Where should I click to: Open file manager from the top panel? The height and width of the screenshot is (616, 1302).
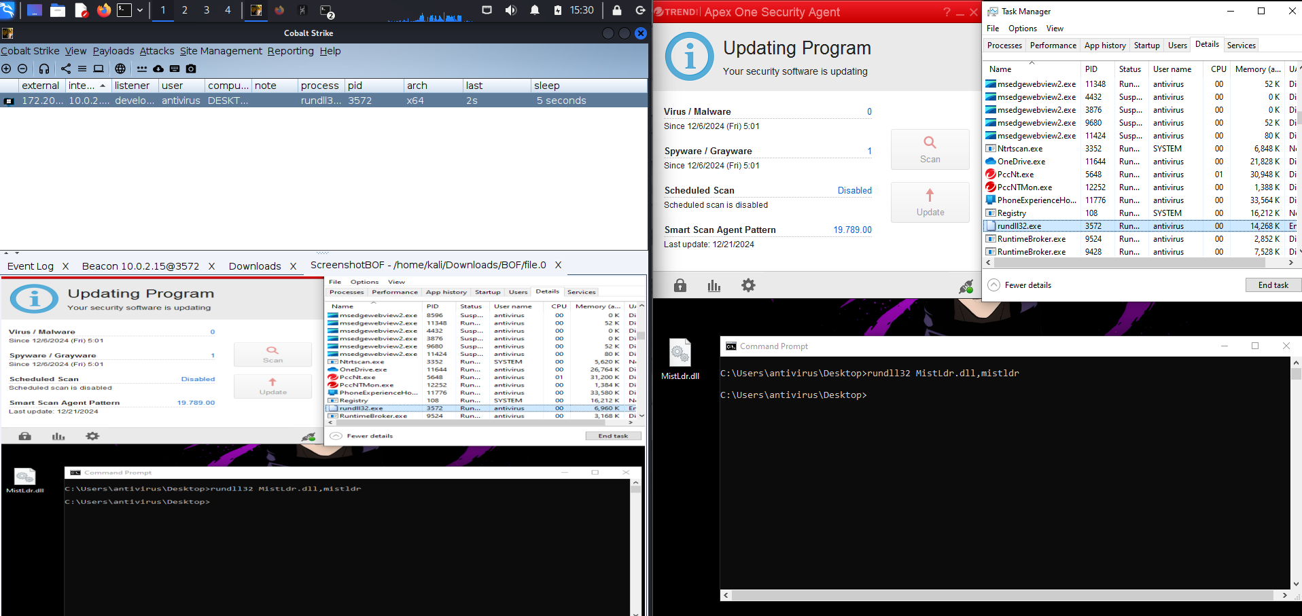pyautogui.click(x=58, y=10)
